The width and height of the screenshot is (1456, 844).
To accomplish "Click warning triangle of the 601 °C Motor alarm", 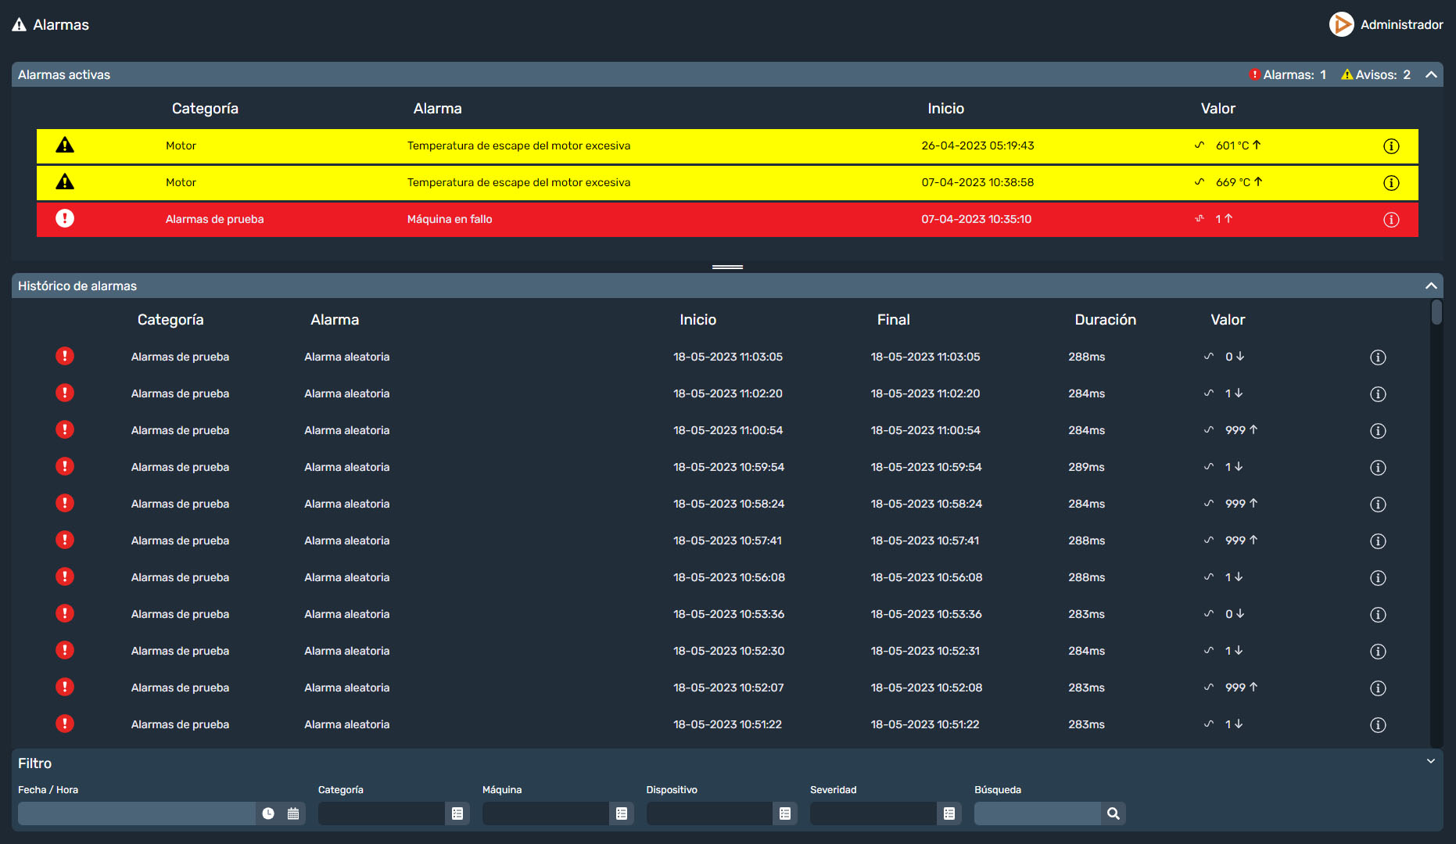I will point(65,145).
